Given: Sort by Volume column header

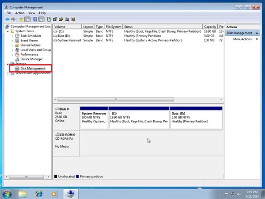Looking at the screenshot, I should [x=67, y=27].
